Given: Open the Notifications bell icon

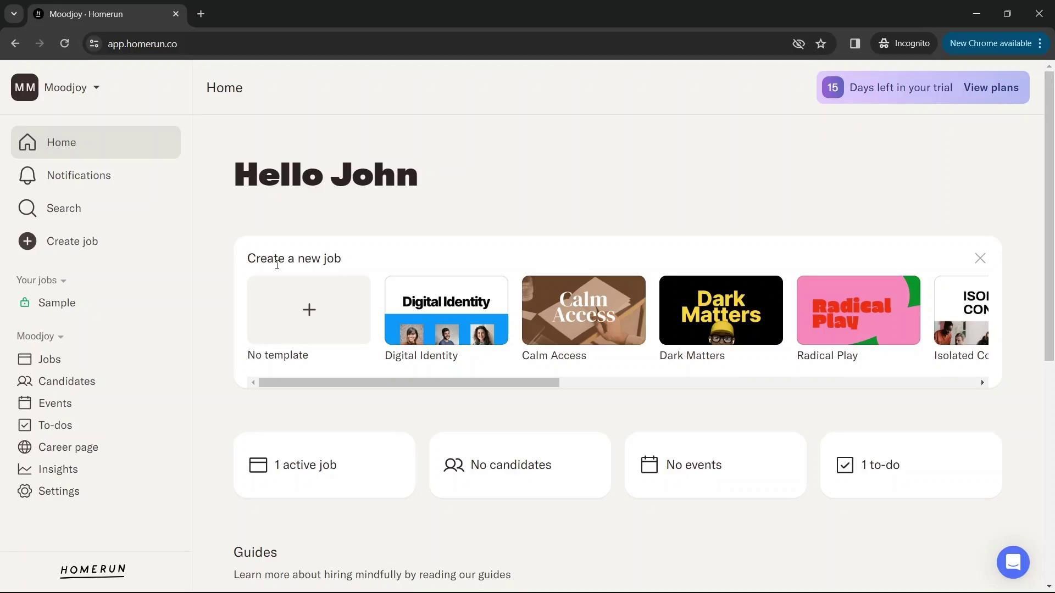Looking at the screenshot, I should click(x=27, y=176).
